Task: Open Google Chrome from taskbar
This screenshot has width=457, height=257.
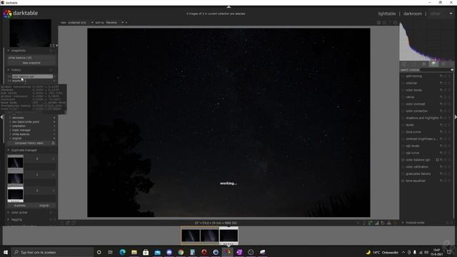Action: tap(181, 252)
